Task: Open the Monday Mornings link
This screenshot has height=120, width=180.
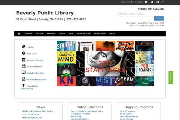Action: pyautogui.click(x=129, y=116)
